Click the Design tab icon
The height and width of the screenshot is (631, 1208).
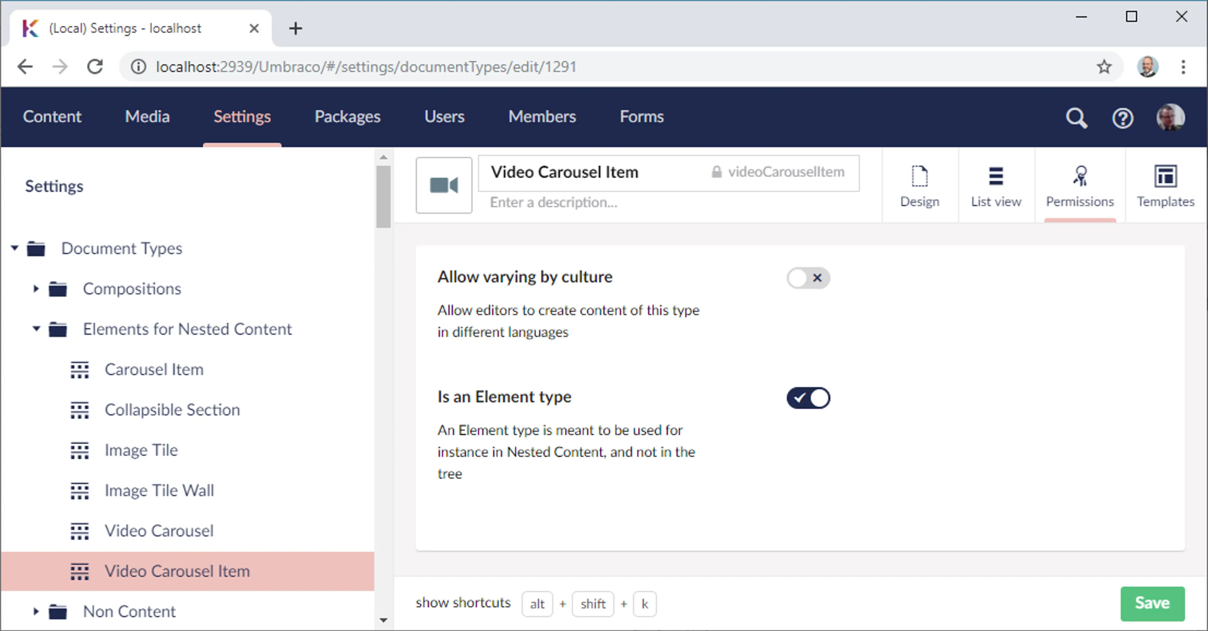point(919,177)
